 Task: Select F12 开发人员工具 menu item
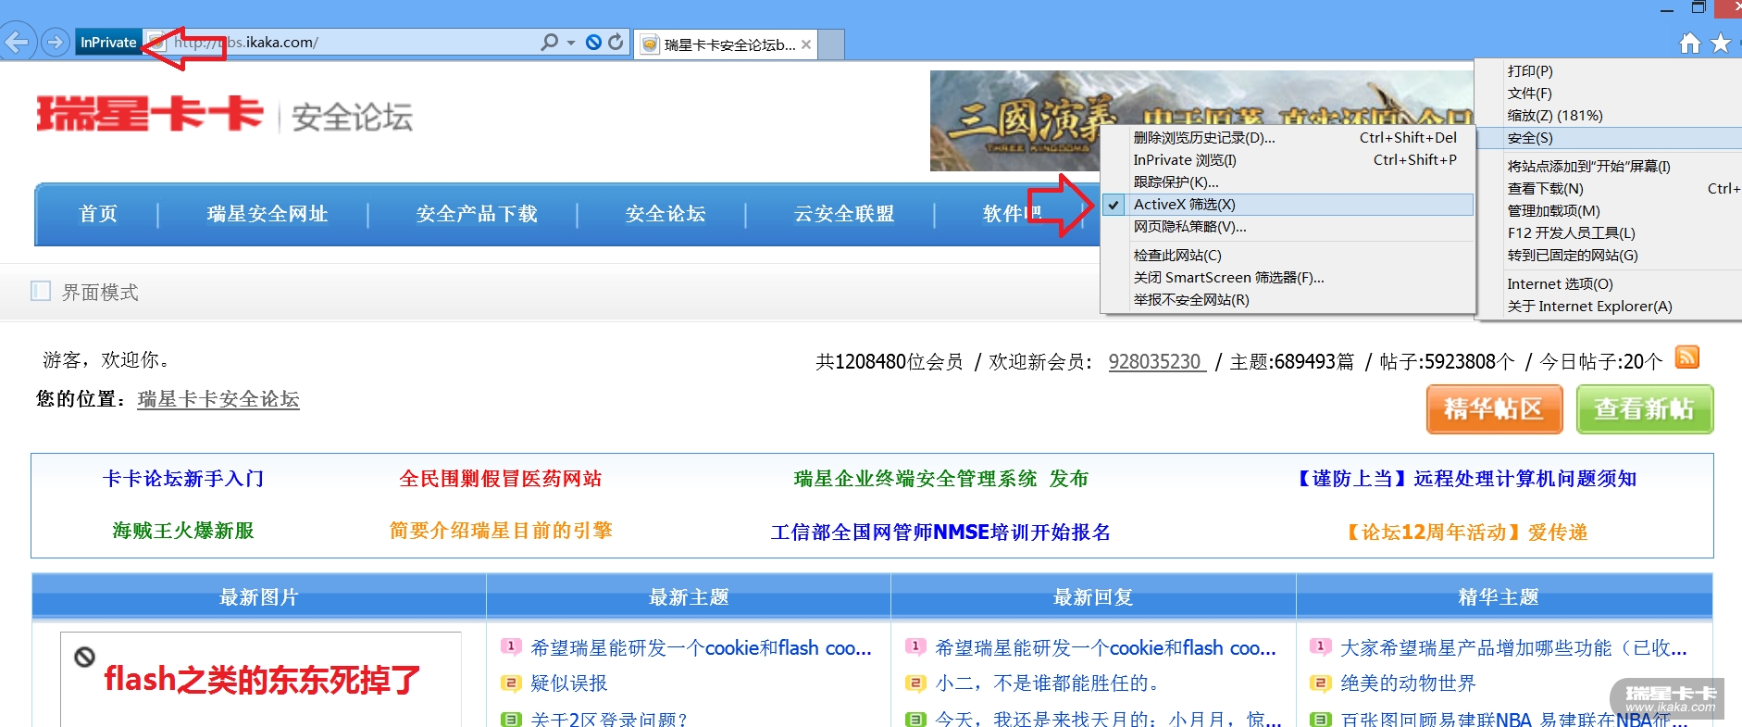point(1610,233)
